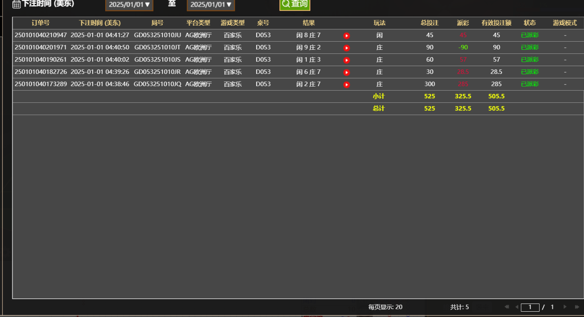This screenshot has height=317, width=584.
Task: Click the replay icon for round GD053251010JS
Action: click(346, 60)
